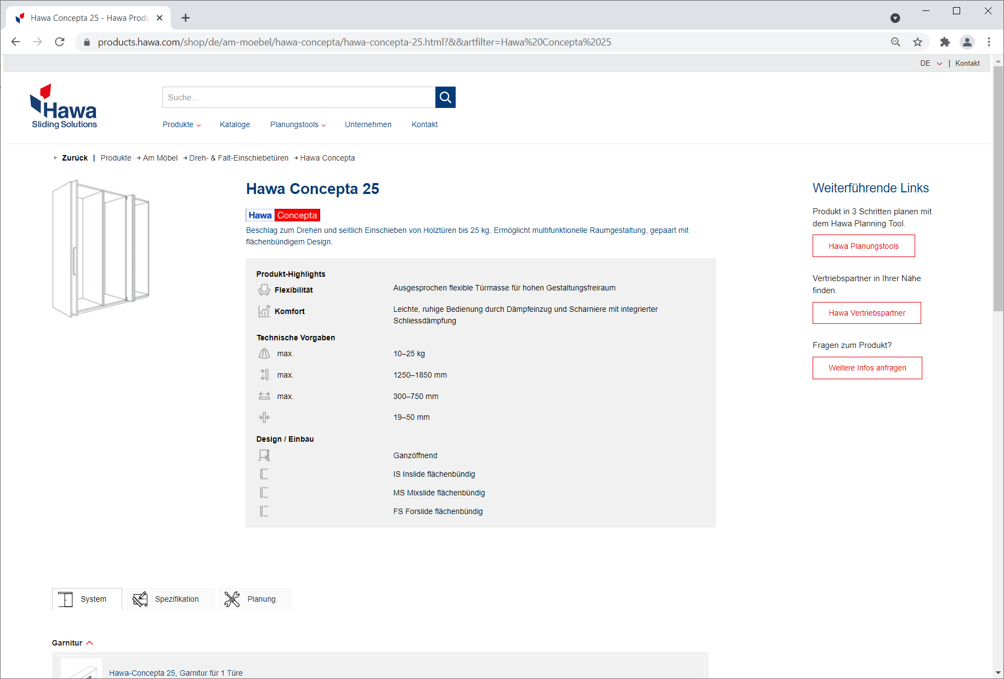The height and width of the screenshot is (679, 1004).
Task: Open Chrome's three-dot menu
Action: tap(989, 42)
